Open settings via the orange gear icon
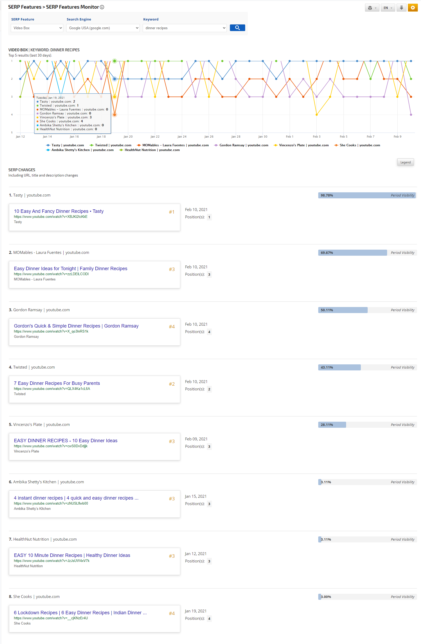Image resolution: width=421 pixels, height=644 pixels. tap(413, 8)
